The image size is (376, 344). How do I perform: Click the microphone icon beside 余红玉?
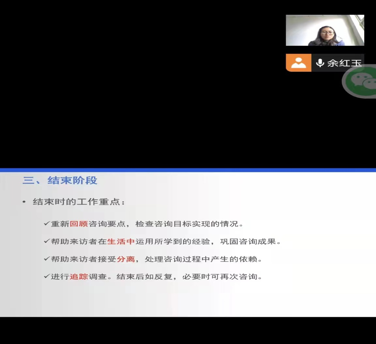tap(320, 63)
